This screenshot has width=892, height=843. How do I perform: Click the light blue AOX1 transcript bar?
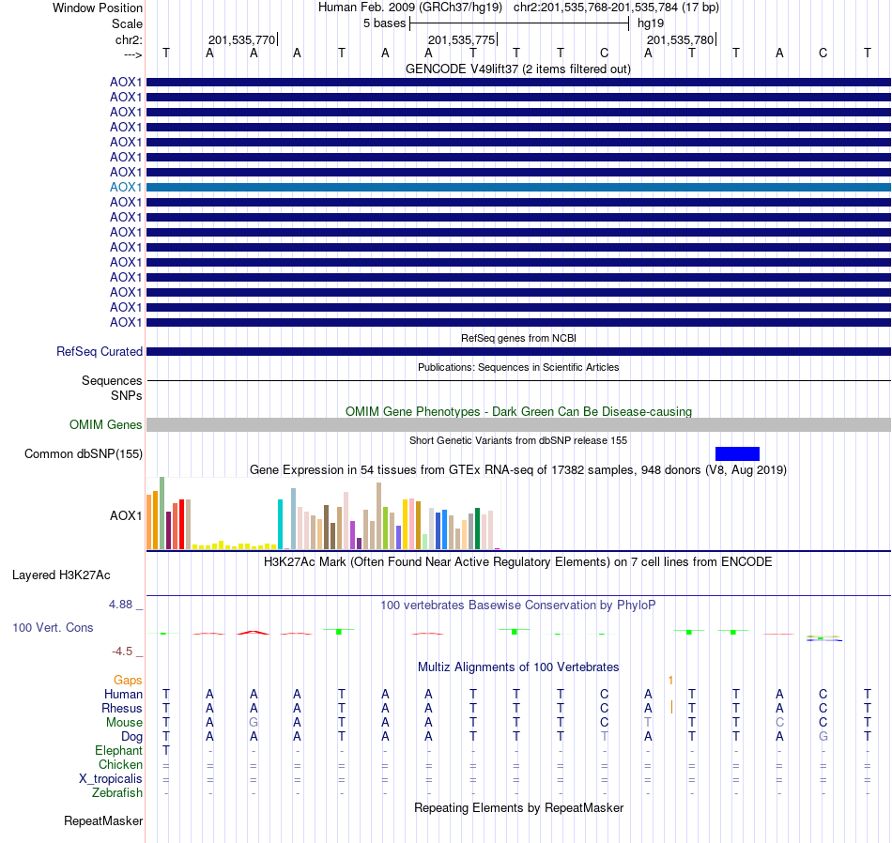[518, 187]
